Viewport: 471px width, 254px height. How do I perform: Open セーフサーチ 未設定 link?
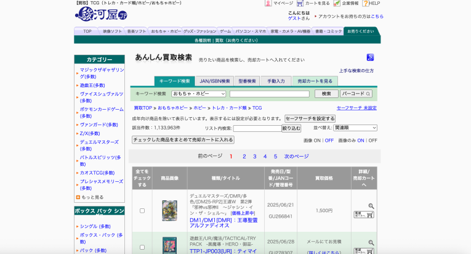pos(356,108)
